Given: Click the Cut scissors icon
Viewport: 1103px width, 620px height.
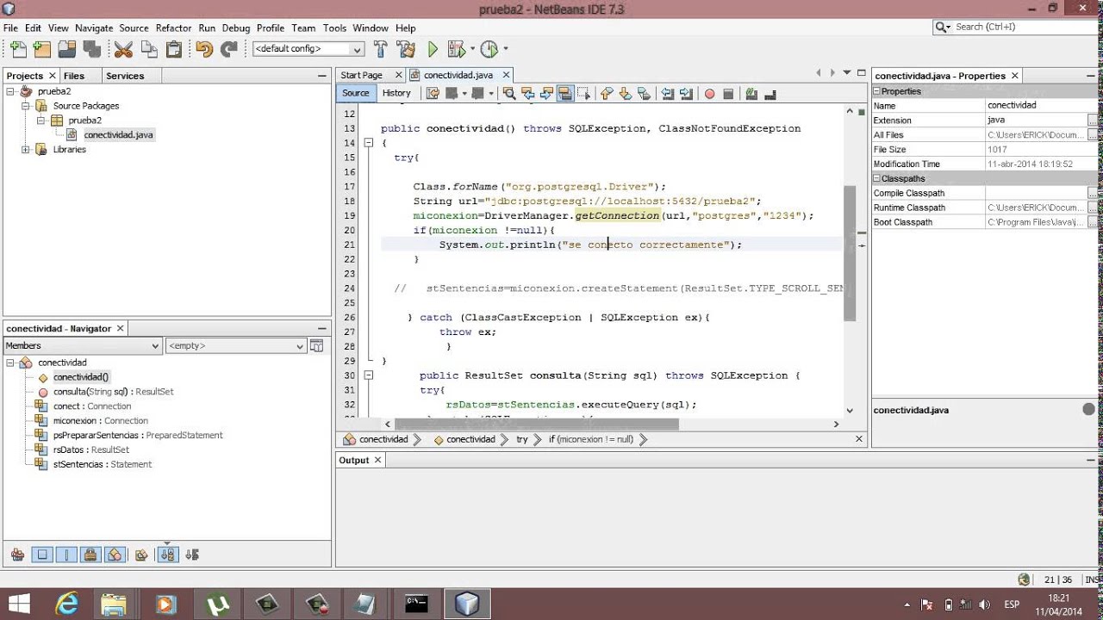Looking at the screenshot, I should pos(123,49).
